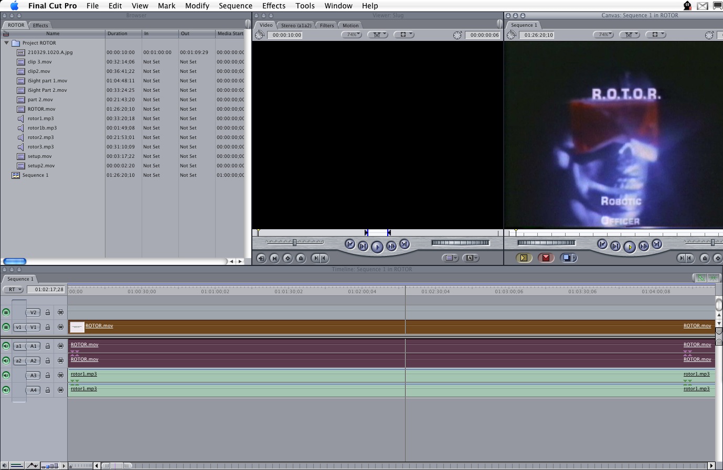723x470 pixels.
Task: Click the Mail icon in menu bar
Action: [x=702, y=6]
